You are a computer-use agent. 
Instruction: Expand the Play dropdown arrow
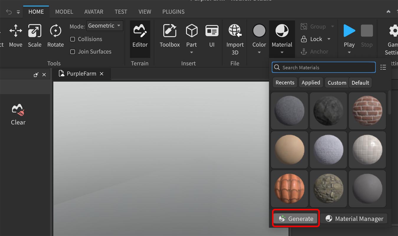(349, 53)
